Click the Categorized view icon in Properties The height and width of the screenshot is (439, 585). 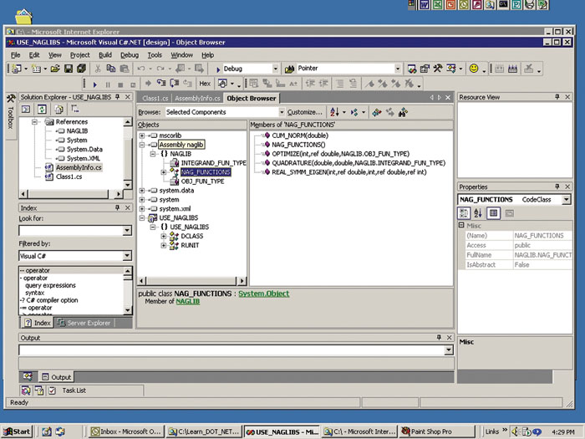(465, 213)
